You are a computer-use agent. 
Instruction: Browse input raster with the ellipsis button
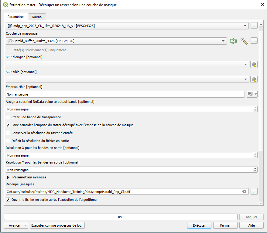[x=254, y=26]
